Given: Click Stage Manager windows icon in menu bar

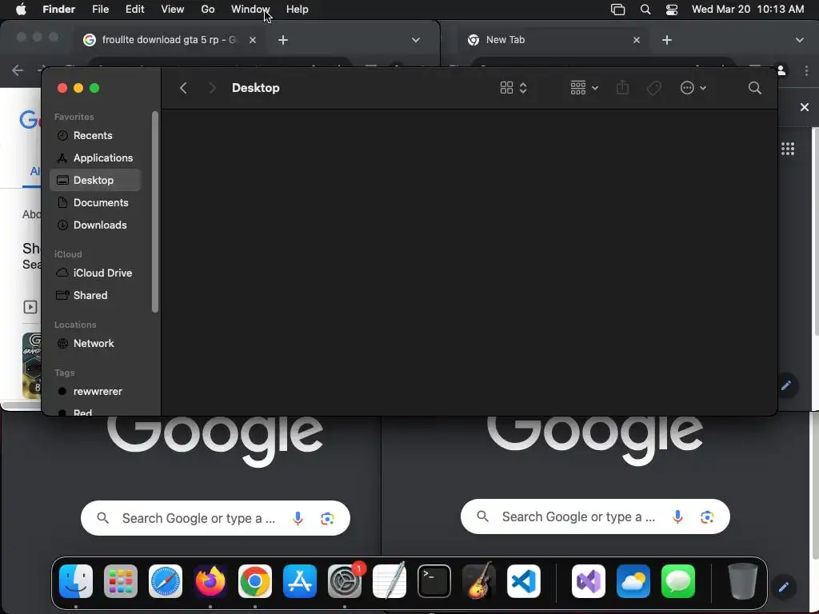Looking at the screenshot, I should (x=618, y=10).
